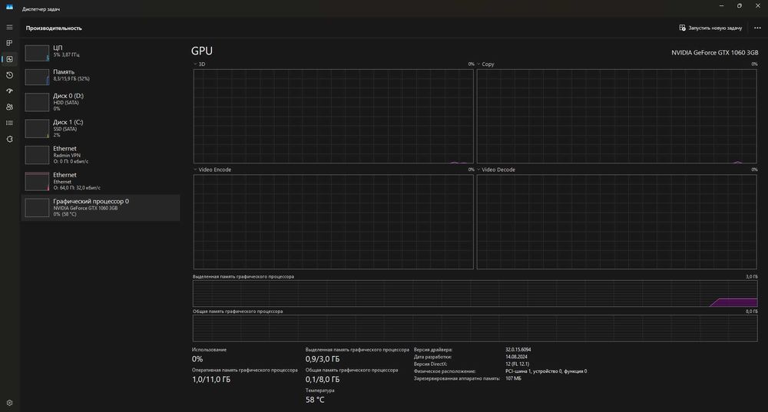The height and width of the screenshot is (412, 768).
Task: Click the '1,0/11,0 ГБ' value
Action: point(211,379)
